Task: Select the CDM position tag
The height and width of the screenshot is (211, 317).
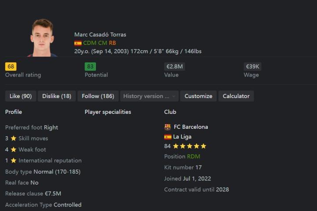Action: (x=89, y=43)
